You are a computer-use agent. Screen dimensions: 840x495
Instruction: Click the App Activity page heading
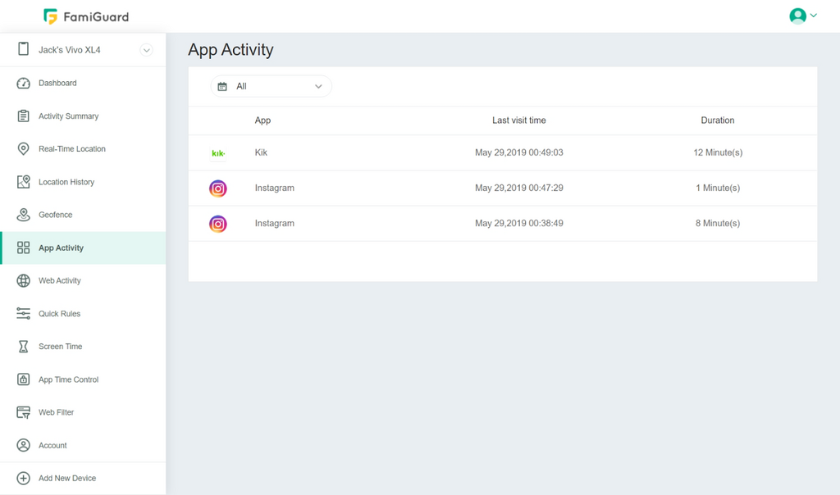click(x=231, y=50)
